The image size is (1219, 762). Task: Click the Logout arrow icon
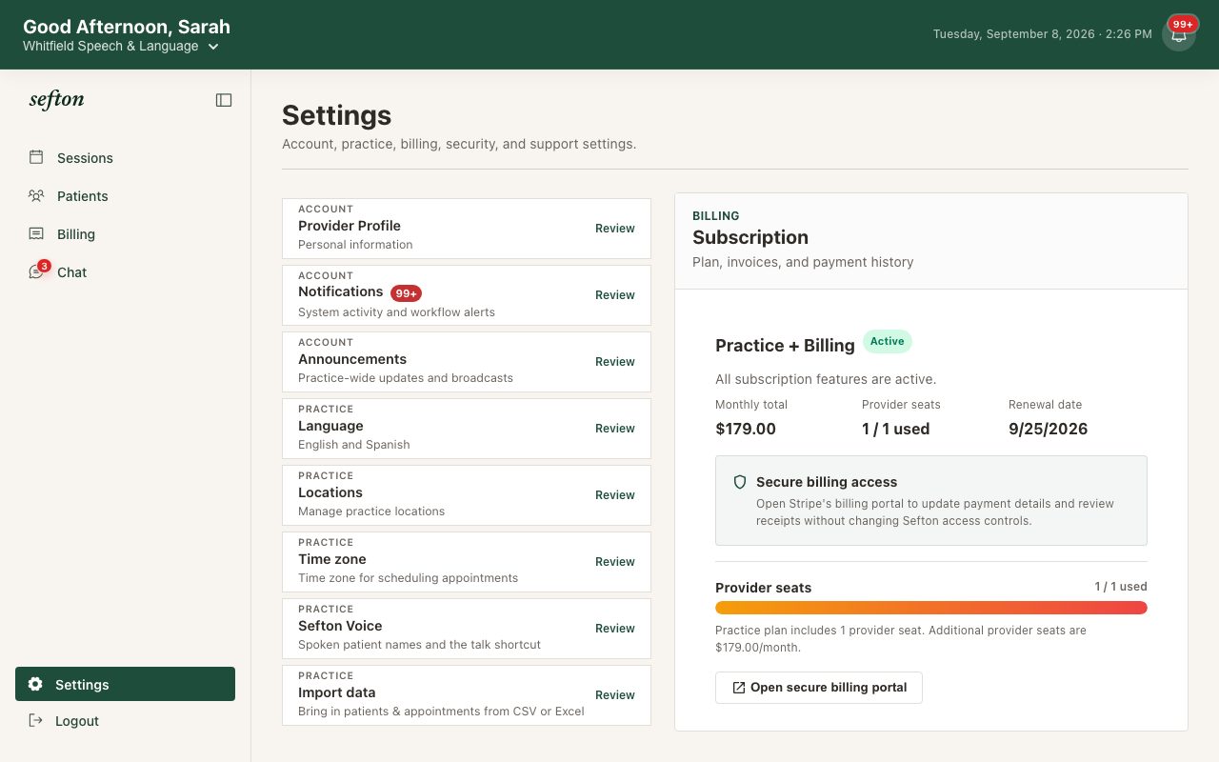[x=36, y=720]
